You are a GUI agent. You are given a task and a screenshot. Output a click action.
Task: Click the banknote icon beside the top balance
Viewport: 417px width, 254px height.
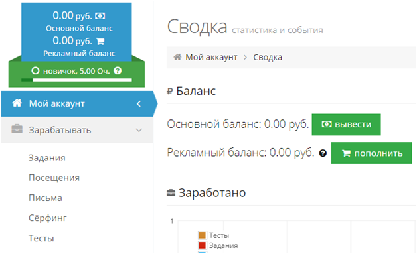100,16
